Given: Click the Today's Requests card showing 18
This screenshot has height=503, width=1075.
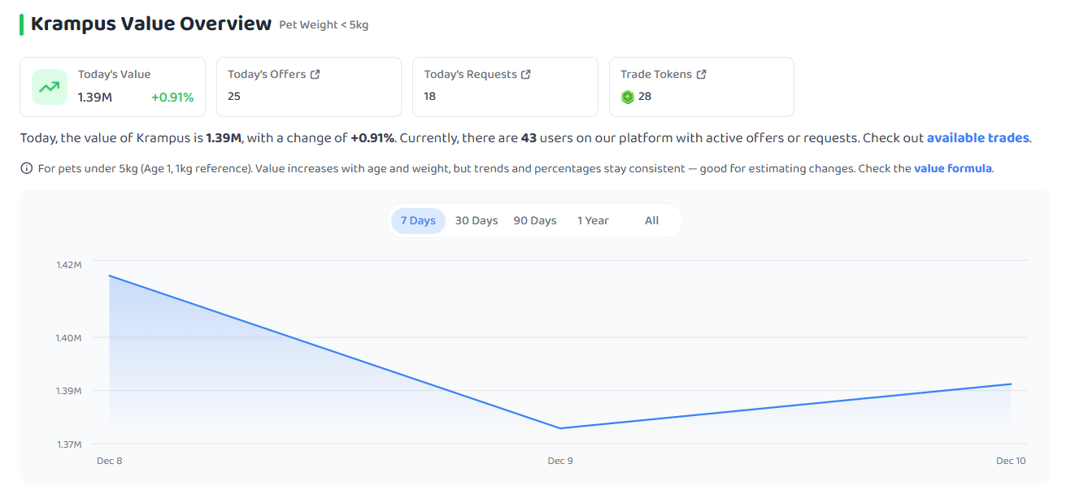Looking at the screenshot, I should coord(505,87).
